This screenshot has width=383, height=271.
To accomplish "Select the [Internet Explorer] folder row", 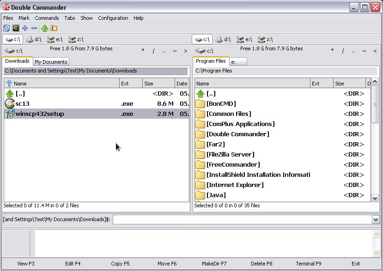I will click(x=283, y=185).
